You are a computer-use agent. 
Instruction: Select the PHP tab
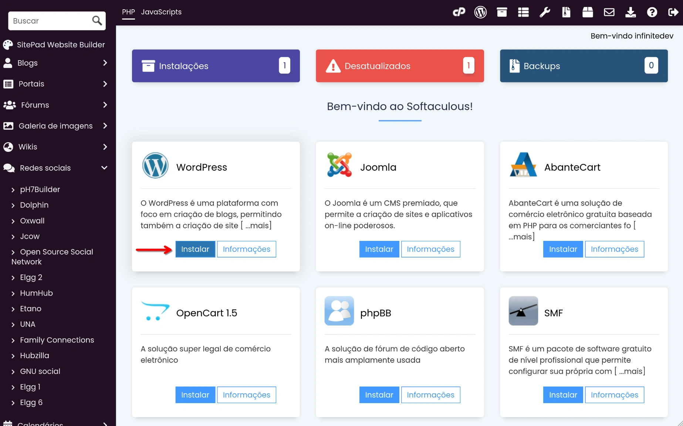[128, 12]
